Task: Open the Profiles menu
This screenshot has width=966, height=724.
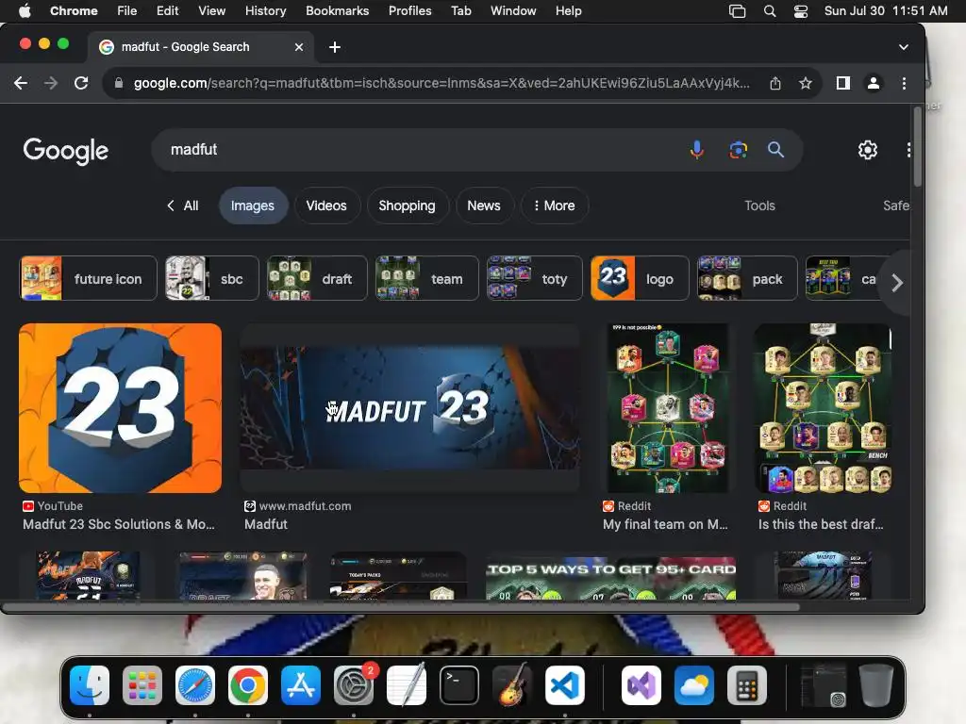Action: [409, 11]
